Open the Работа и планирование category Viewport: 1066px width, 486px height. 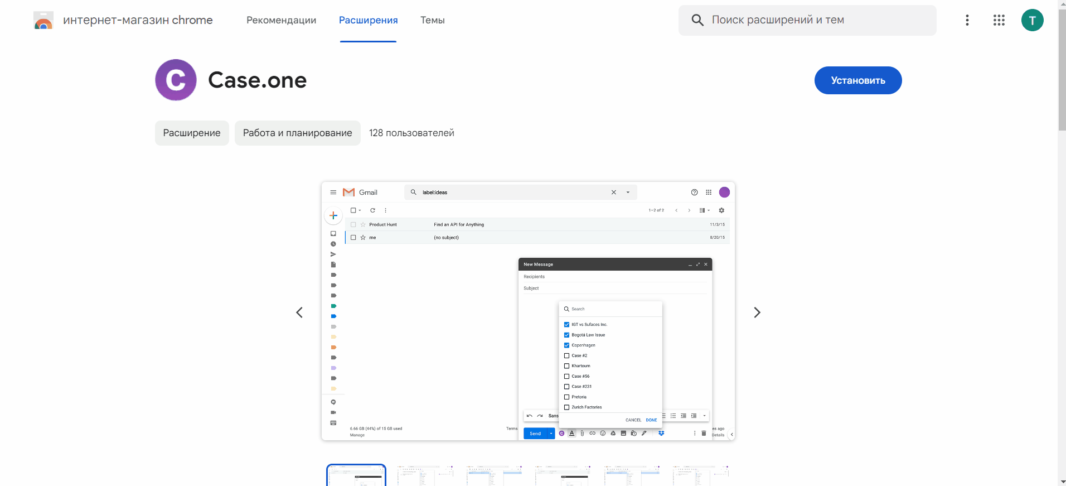(298, 133)
